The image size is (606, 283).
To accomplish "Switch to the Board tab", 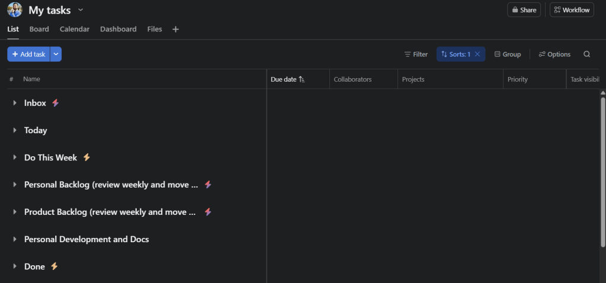I will coord(39,29).
